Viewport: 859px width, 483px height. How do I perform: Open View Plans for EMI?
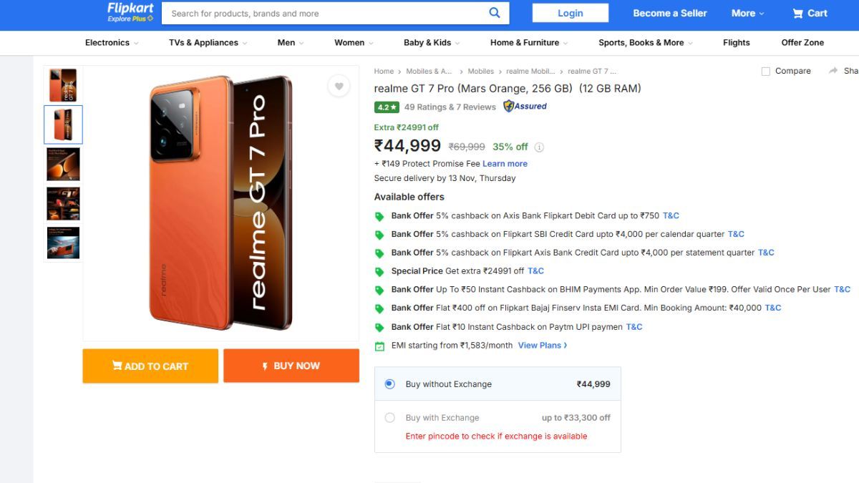click(543, 346)
